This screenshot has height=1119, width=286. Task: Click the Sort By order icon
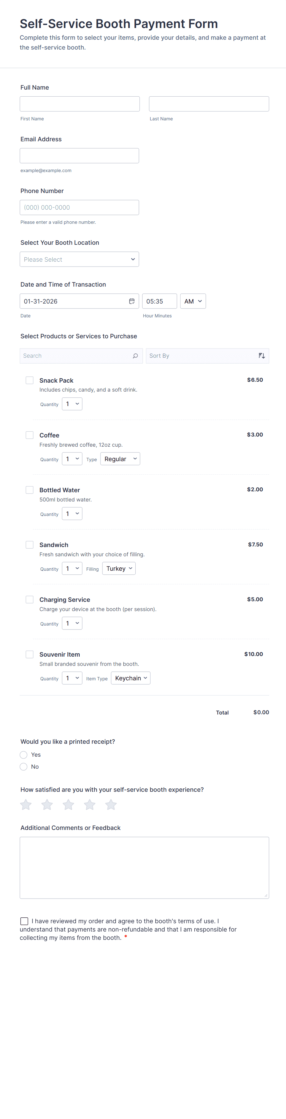(x=261, y=356)
